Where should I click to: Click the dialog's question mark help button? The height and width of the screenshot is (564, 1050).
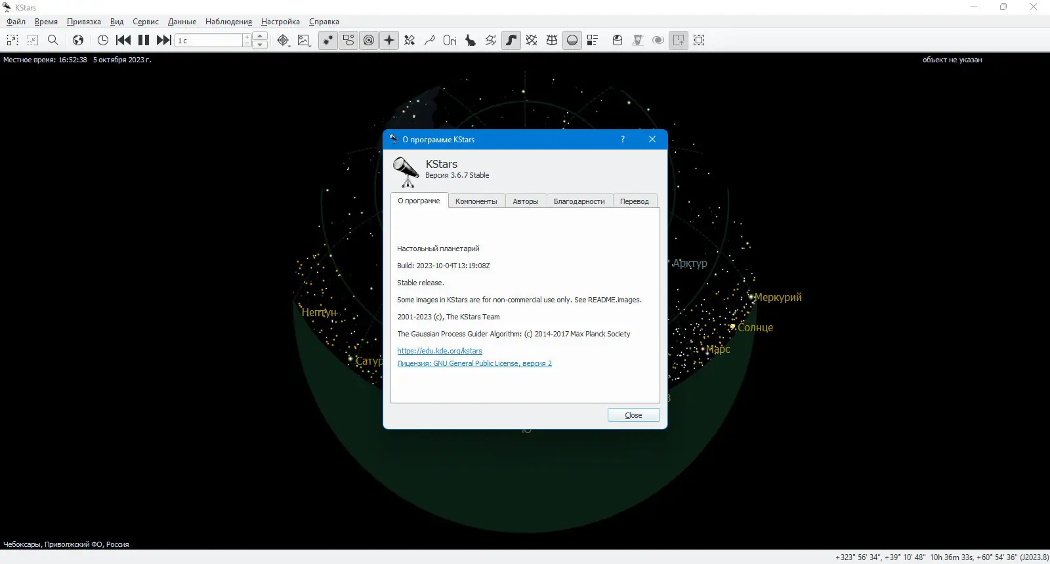pos(623,139)
